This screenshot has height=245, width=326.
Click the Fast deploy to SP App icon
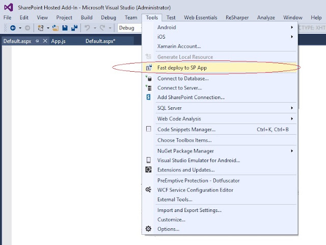click(149, 68)
